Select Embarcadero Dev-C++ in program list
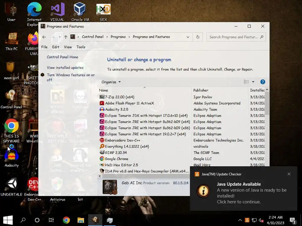This screenshot has width=302, height=226. [x=182, y=140]
